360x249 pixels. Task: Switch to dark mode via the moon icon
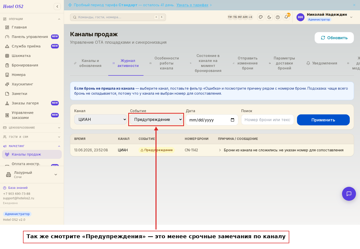269,17
